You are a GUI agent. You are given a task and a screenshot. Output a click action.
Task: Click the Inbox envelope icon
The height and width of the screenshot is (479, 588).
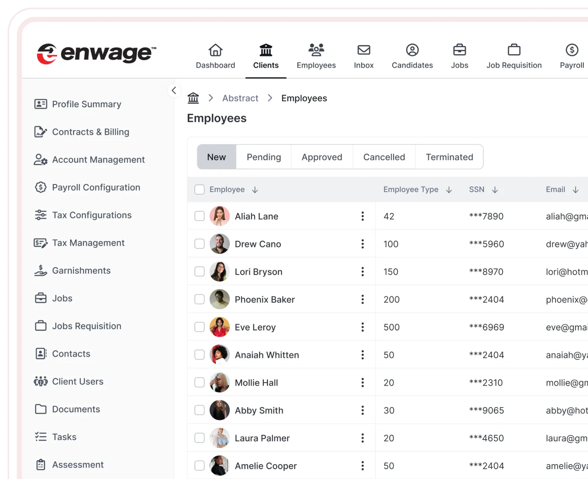coord(364,50)
